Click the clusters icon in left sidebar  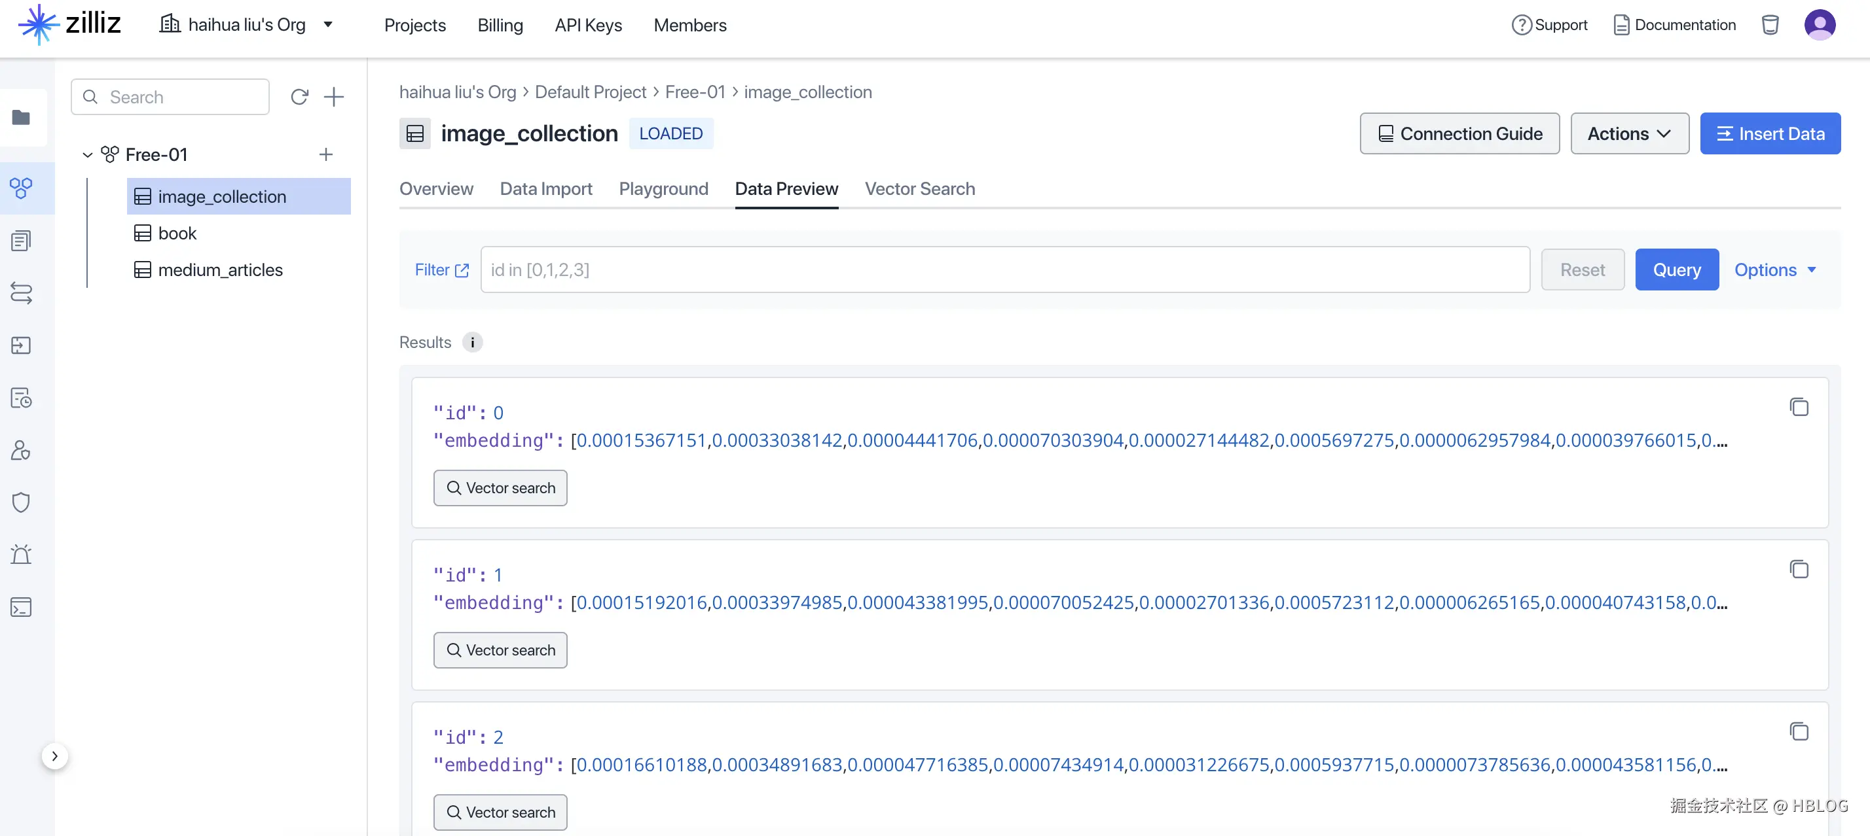21,188
